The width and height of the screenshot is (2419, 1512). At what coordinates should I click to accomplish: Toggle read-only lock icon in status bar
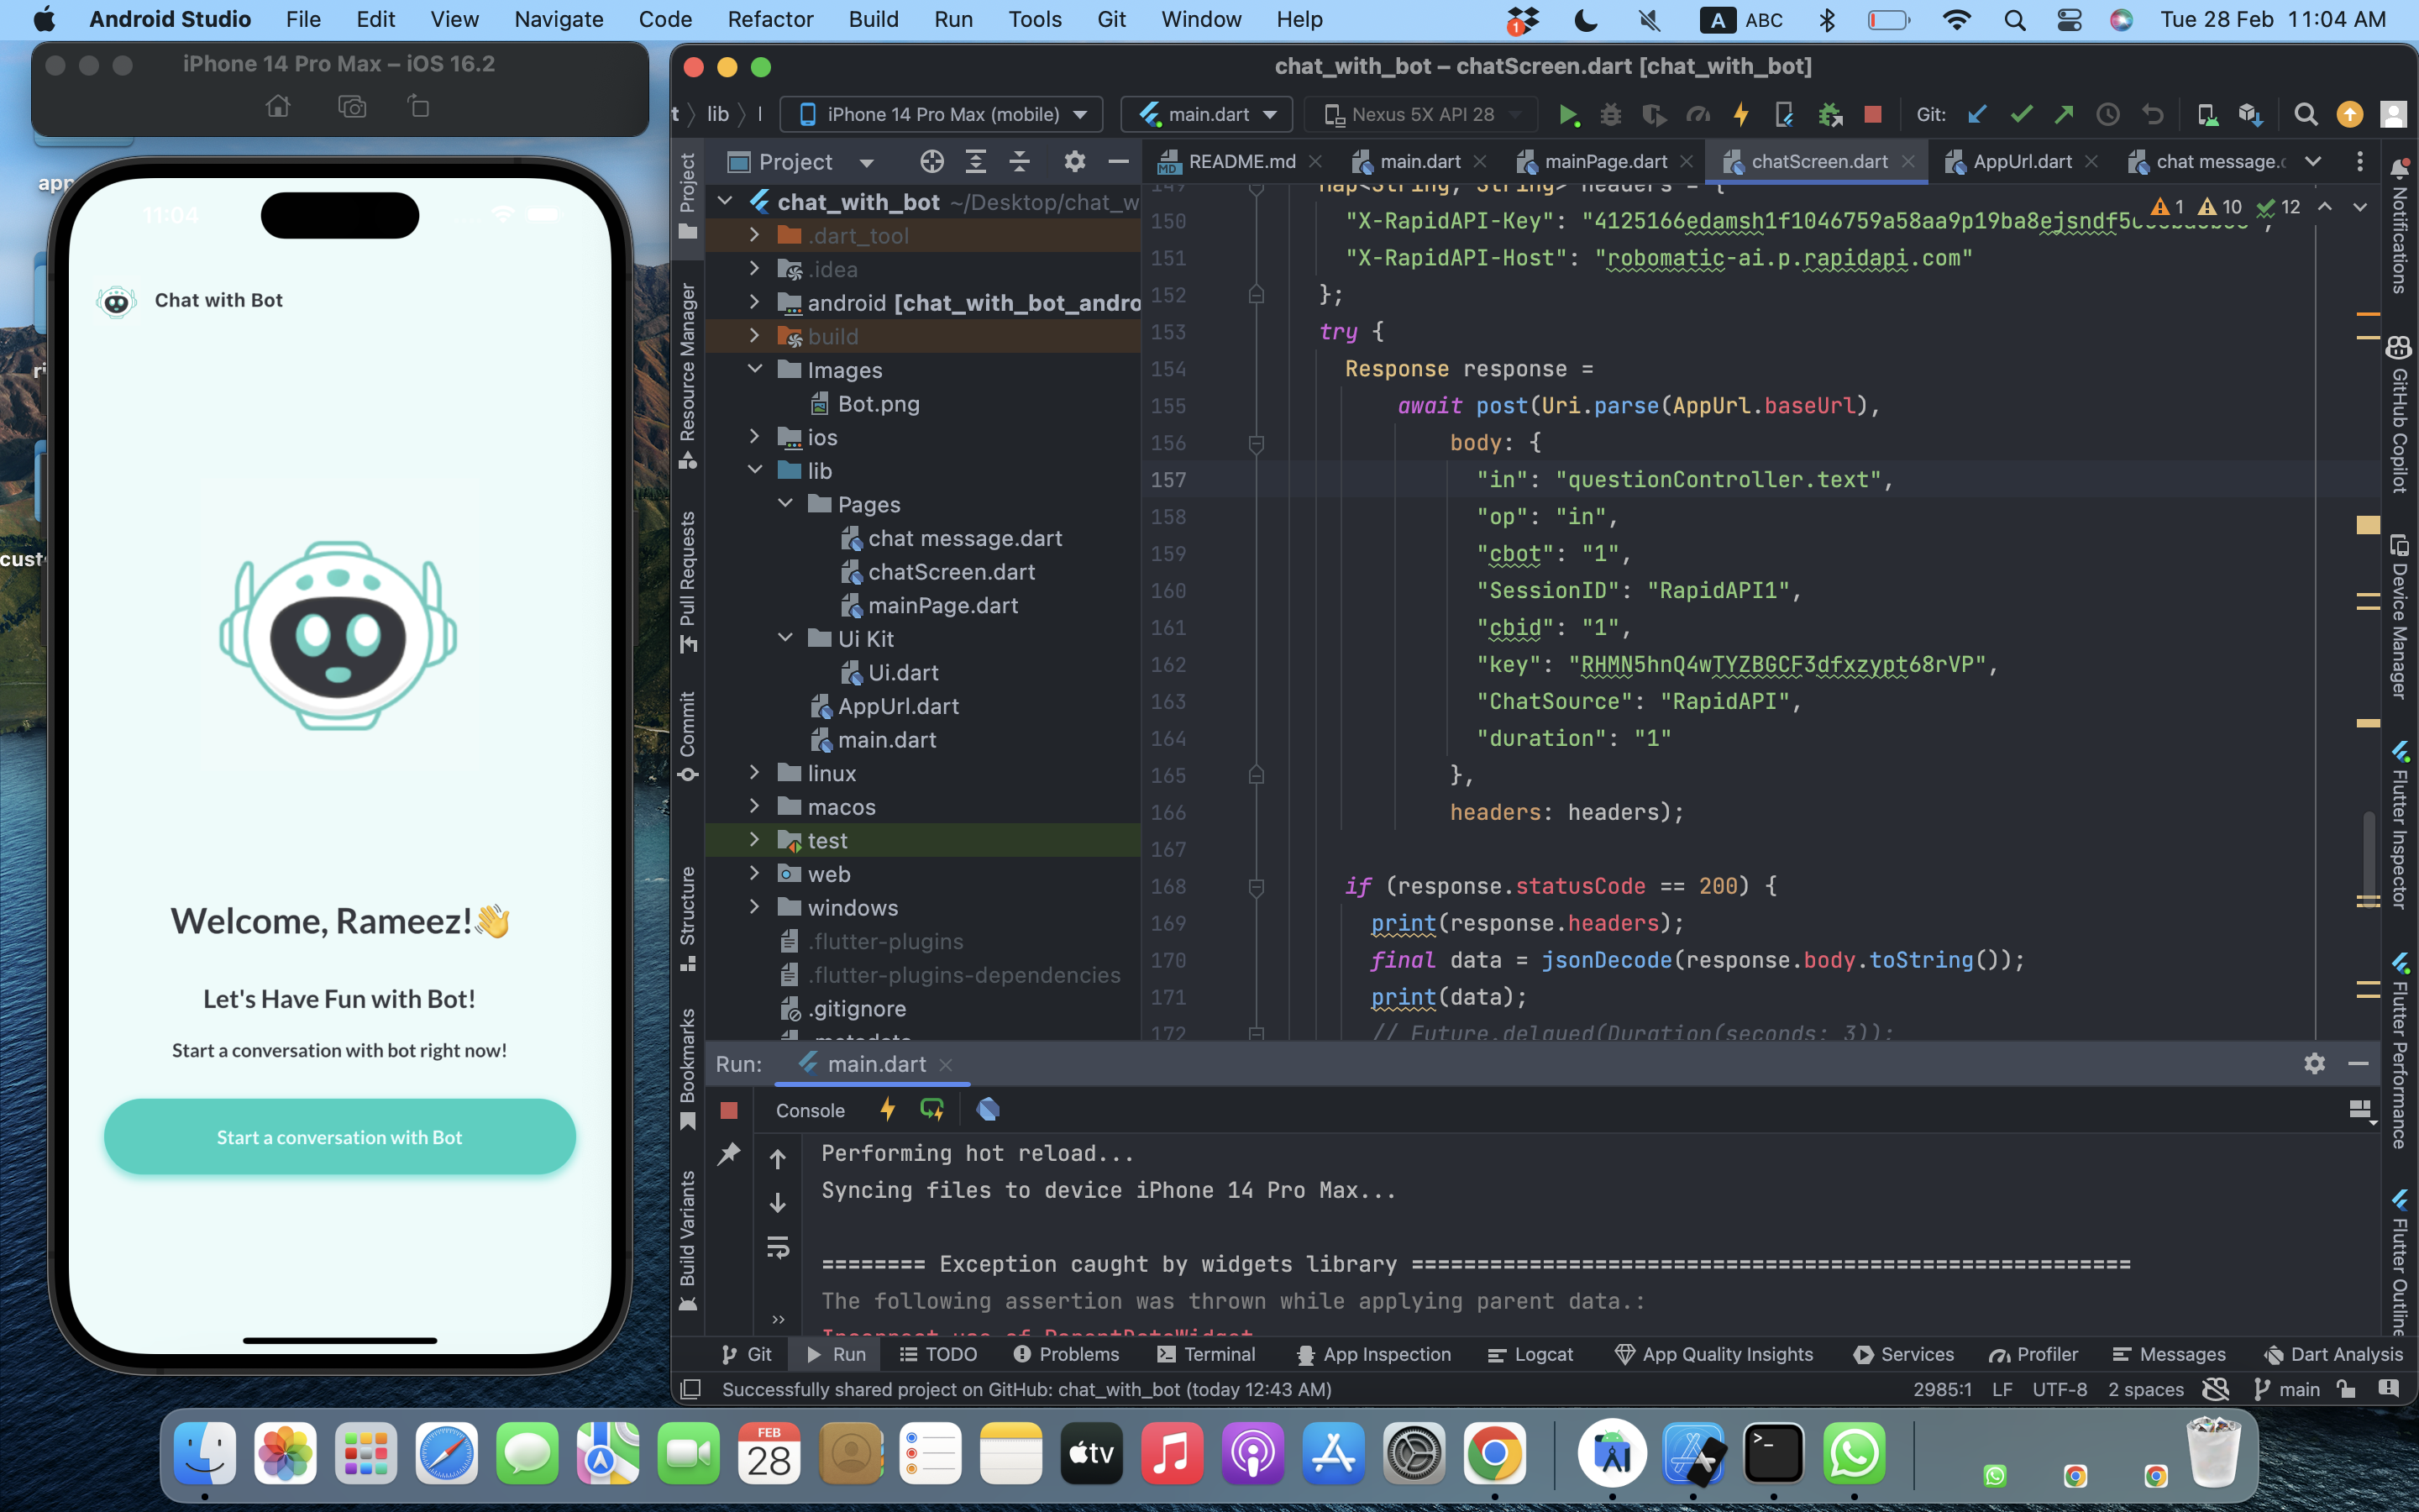click(2346, 1389)
